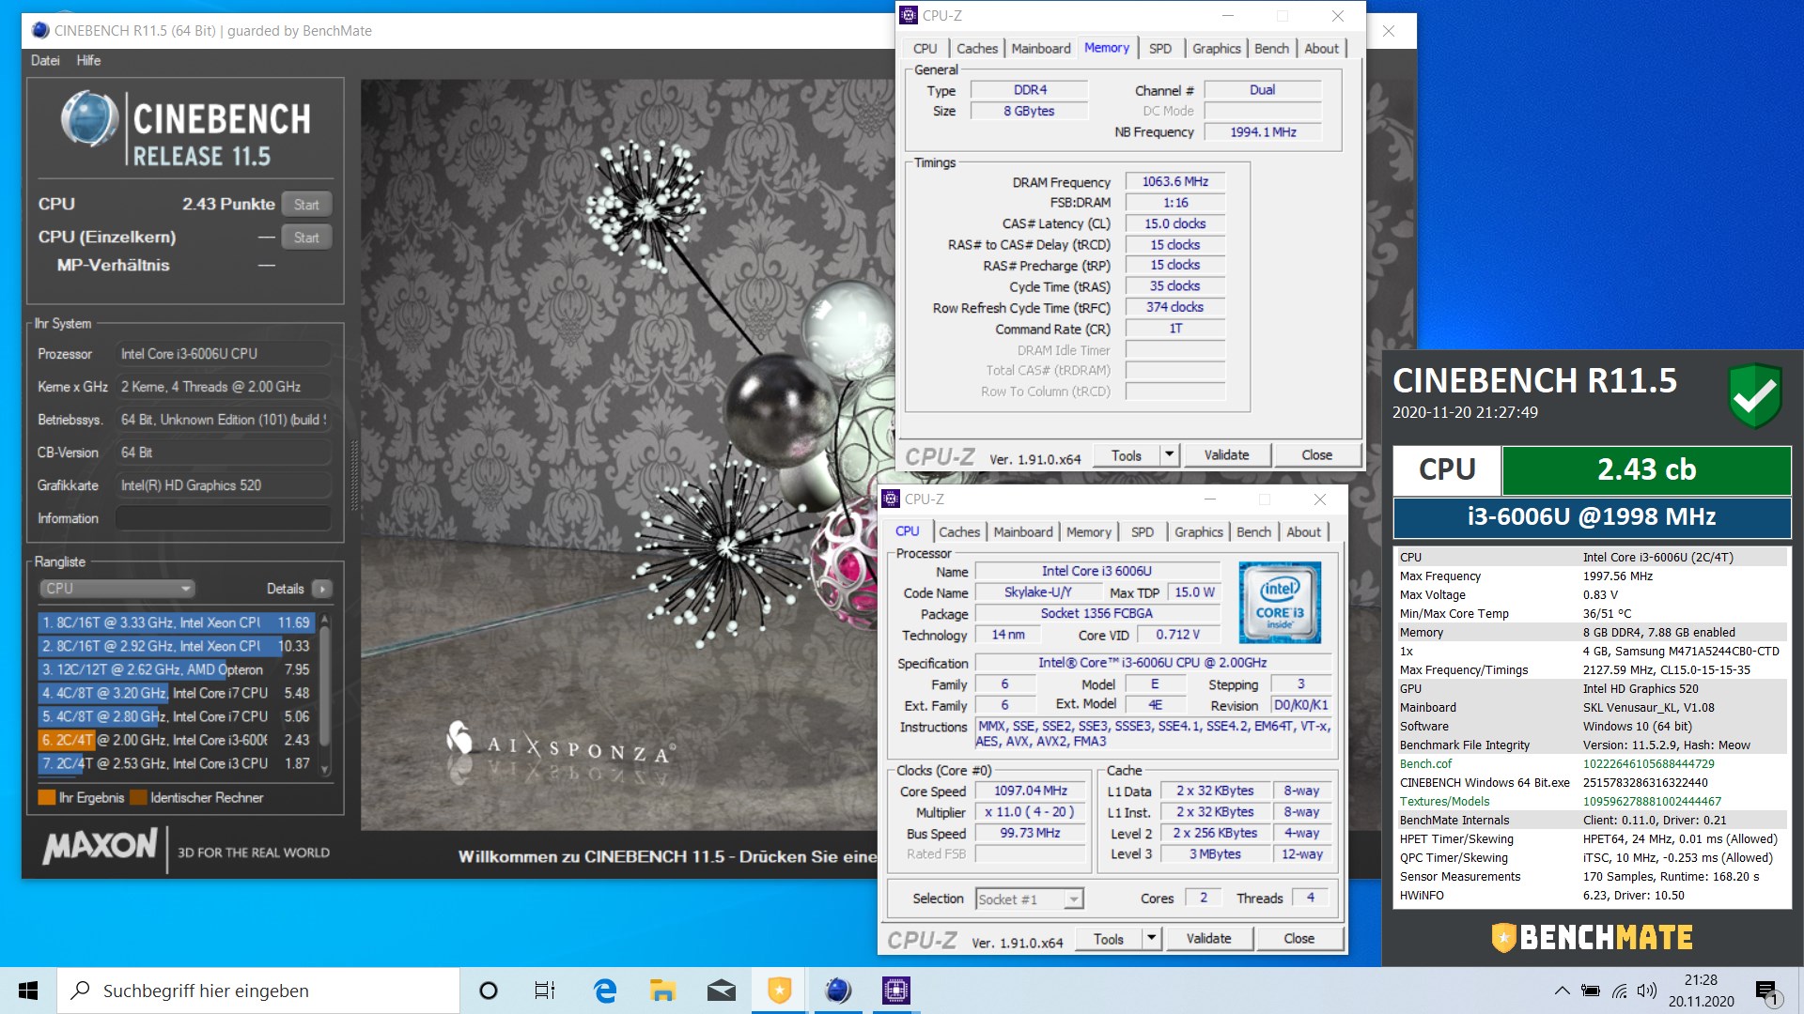The height and width of the screenshot is (1014, 1804).
Task: Open Task View in taskbar
Action: [x=545, y=991]
